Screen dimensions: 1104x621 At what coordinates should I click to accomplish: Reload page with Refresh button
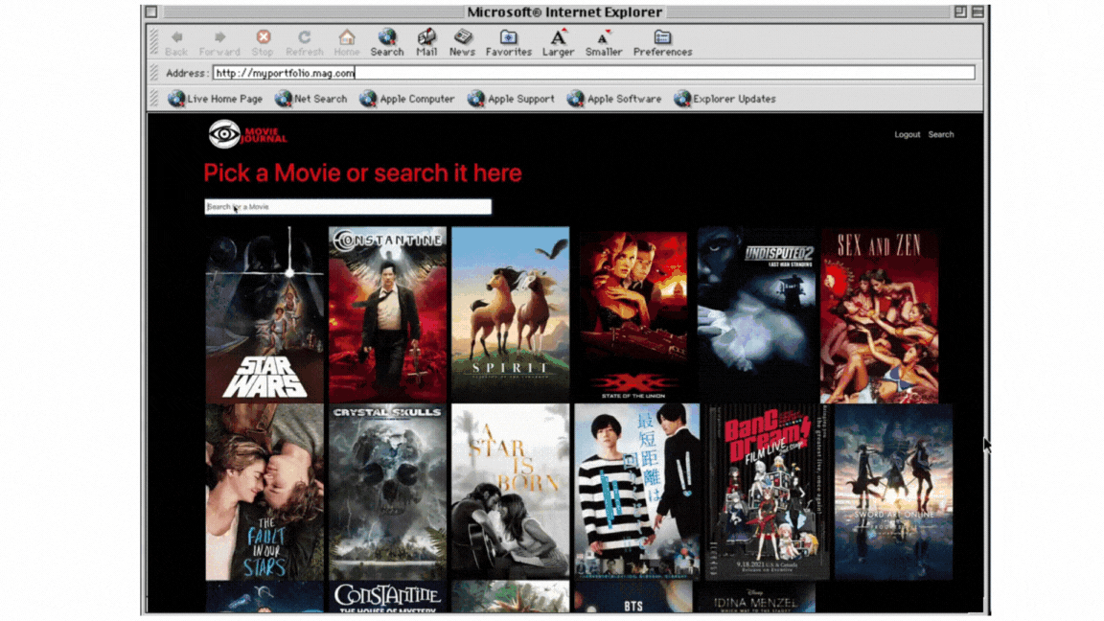tap(304, 43)
